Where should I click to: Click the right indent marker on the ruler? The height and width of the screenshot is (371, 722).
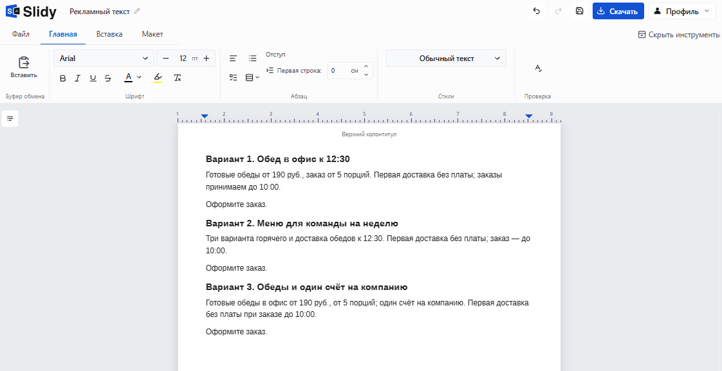coord(529,116)
